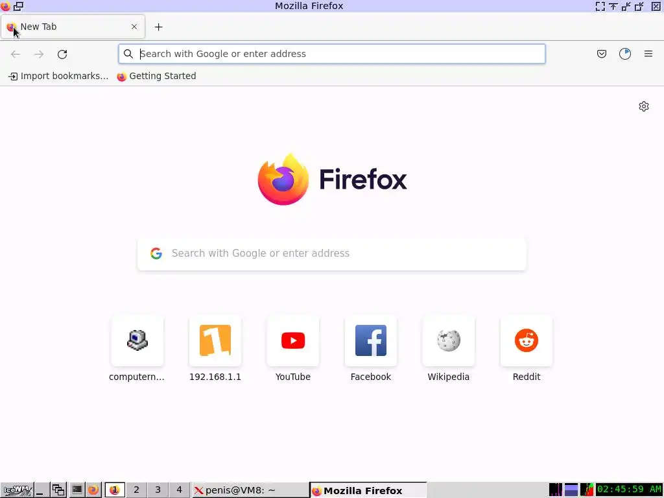
Task: Open the Firefox hamburger application menu
Action: [648, 54]
